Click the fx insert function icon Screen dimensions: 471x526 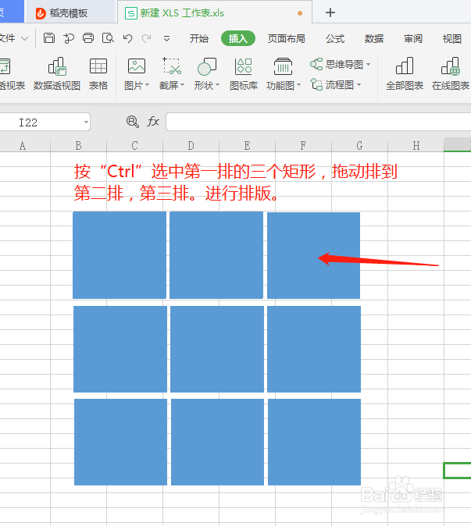pos(153,122)
